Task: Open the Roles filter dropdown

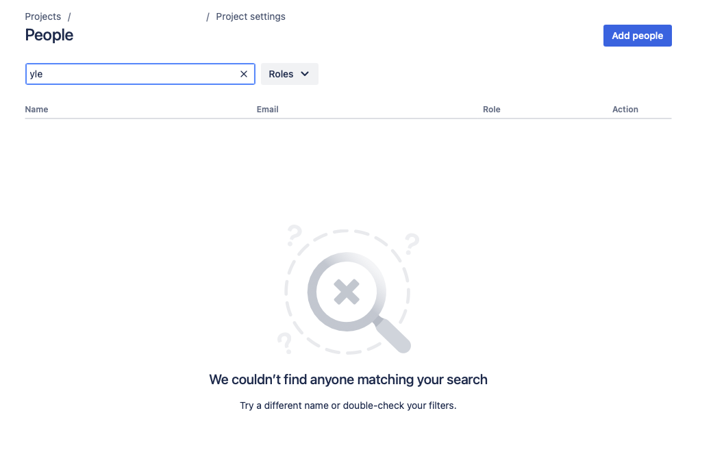Action: coord(290,74)
